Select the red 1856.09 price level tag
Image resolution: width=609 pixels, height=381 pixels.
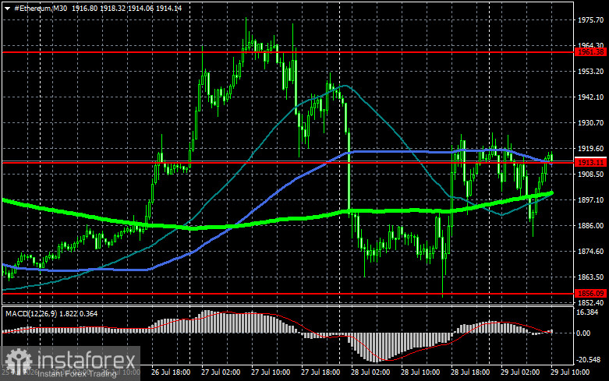coord(591,293)
